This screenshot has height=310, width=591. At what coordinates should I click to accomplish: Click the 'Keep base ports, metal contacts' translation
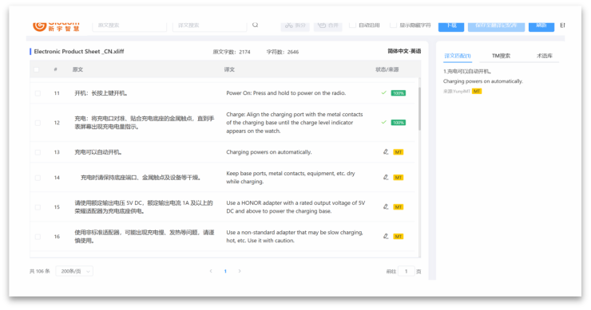pyautogui.click(x=291, y=177)
